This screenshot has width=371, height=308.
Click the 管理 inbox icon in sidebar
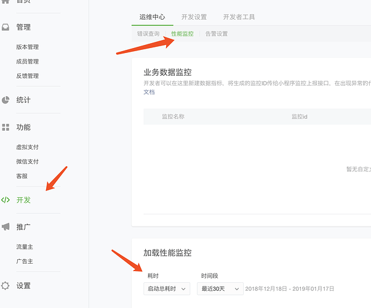6,27
